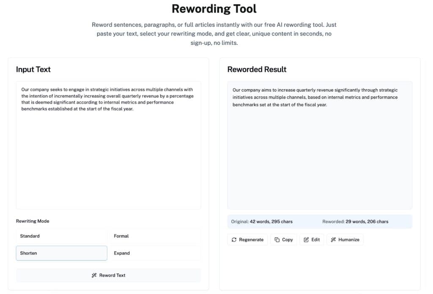Screen dimensions: 433x294
Task: Click the wand icon beside Reword Text
Action: click(x=94, y=275)
